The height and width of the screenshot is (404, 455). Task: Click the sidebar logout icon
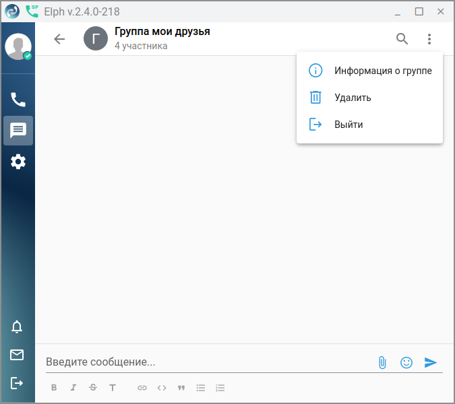(x=17, y=383)
